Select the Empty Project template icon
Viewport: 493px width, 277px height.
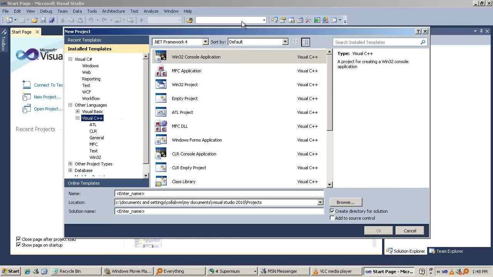161,98
